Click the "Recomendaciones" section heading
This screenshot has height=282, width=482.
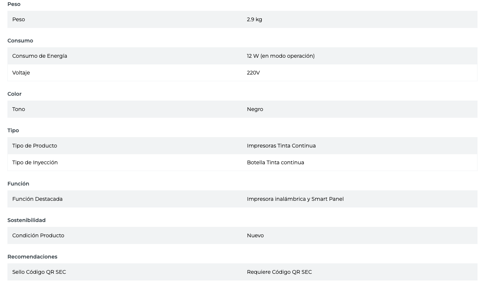[32, 257]
